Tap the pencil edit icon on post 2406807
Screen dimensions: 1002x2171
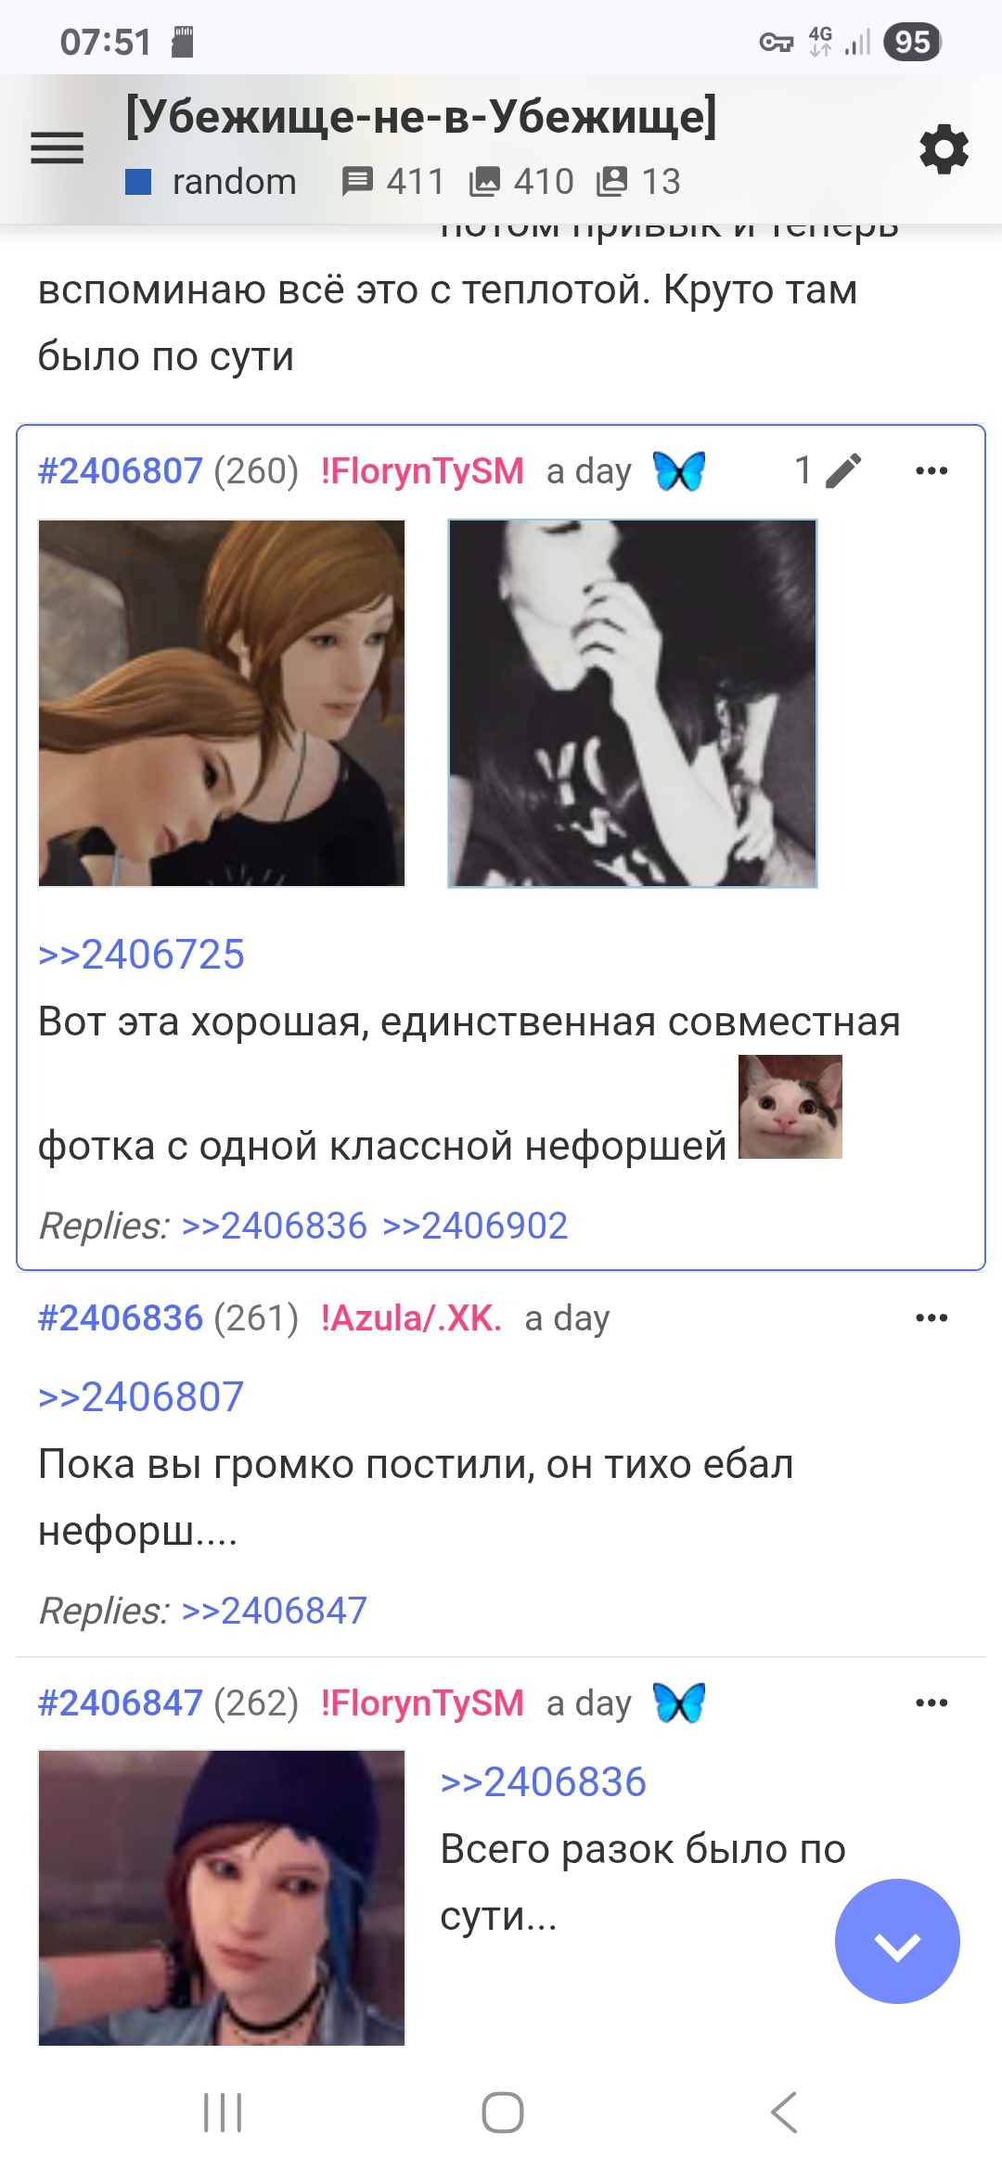(843, 471)
